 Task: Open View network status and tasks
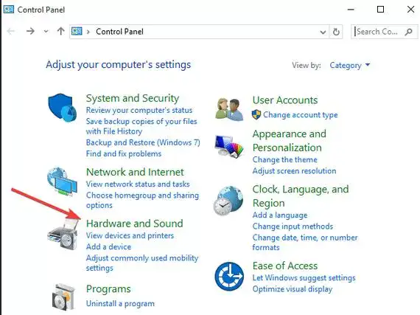pos(138,184)
